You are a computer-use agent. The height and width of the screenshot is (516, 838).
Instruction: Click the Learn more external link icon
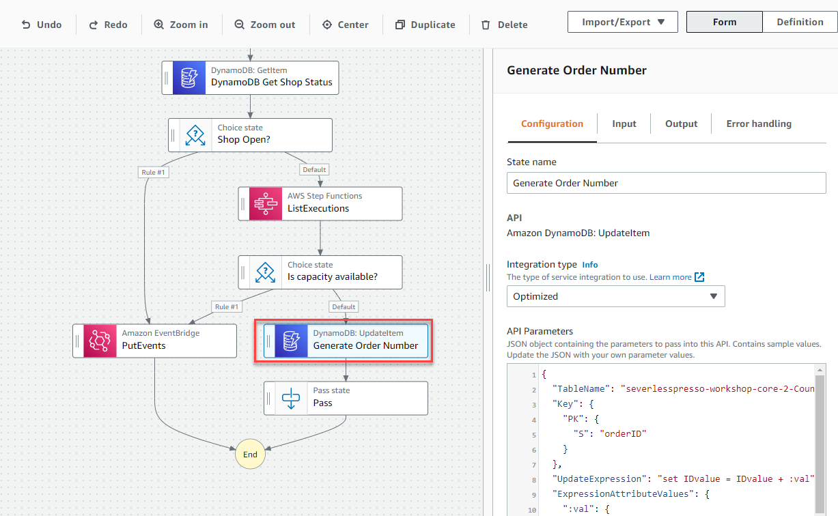(x=699, y=277)
